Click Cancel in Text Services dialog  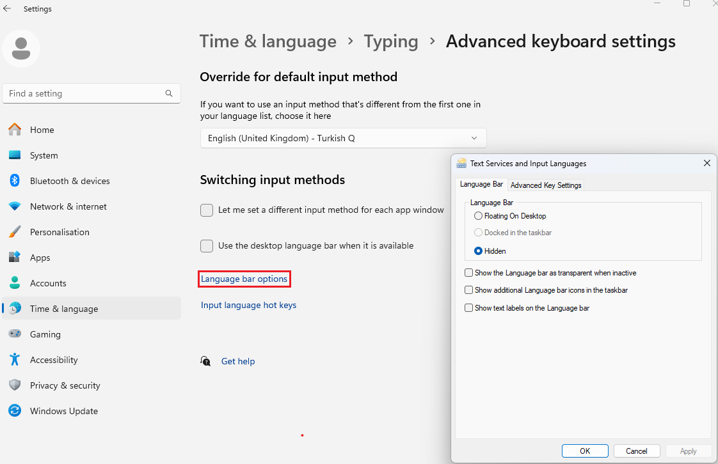637,451
